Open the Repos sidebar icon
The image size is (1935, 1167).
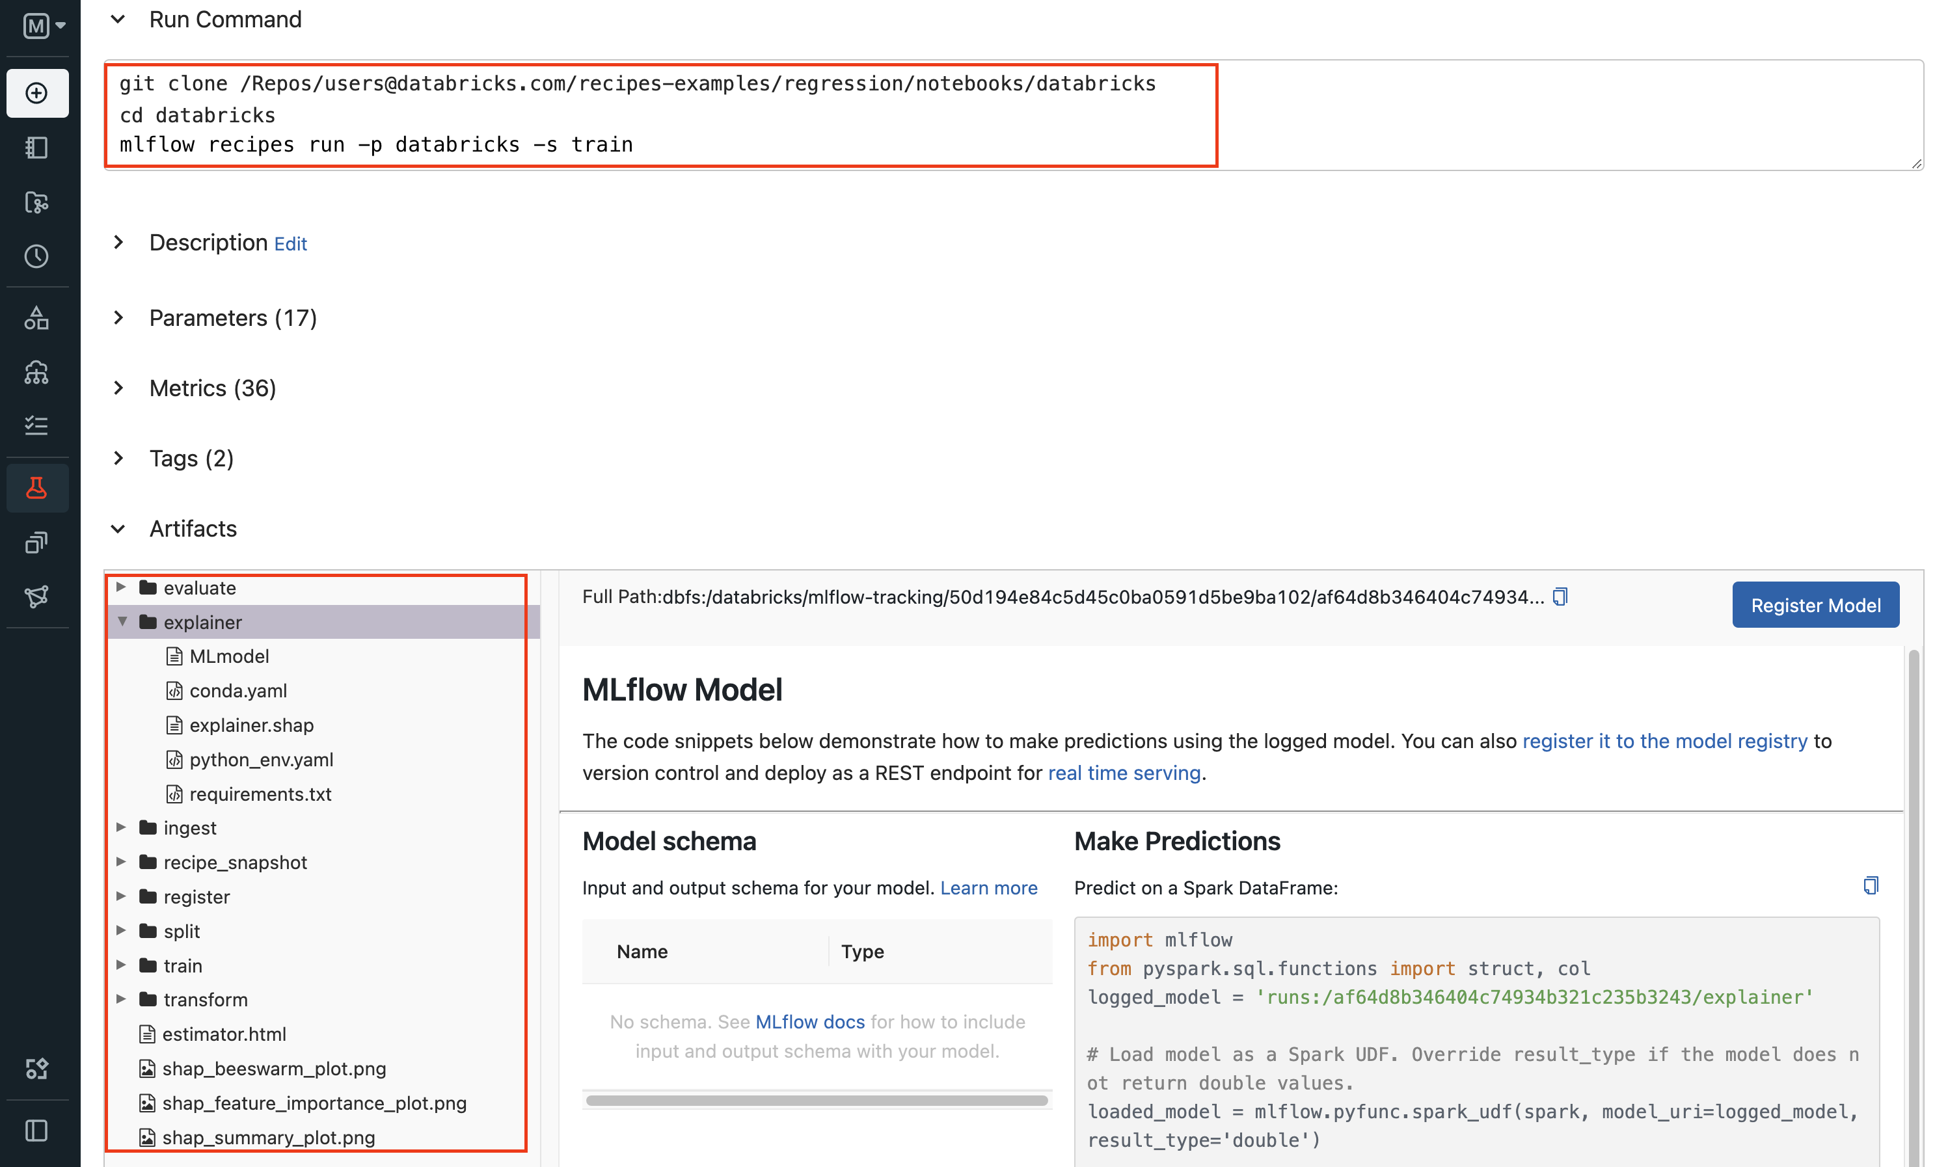coord(36,202)
